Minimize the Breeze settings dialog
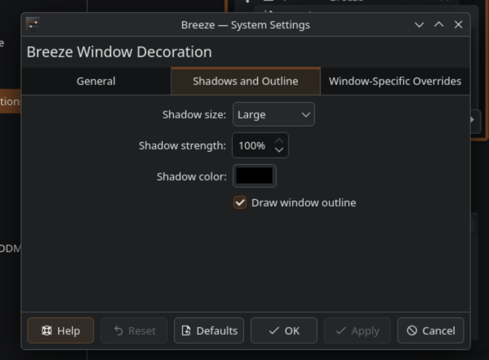This screenshot has height=360, width=489. [x=419, y=25]
